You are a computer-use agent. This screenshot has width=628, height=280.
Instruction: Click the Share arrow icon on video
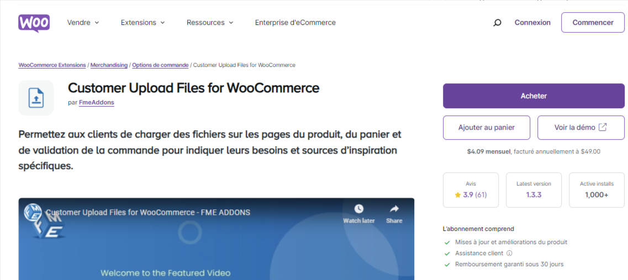coord(394,209)
